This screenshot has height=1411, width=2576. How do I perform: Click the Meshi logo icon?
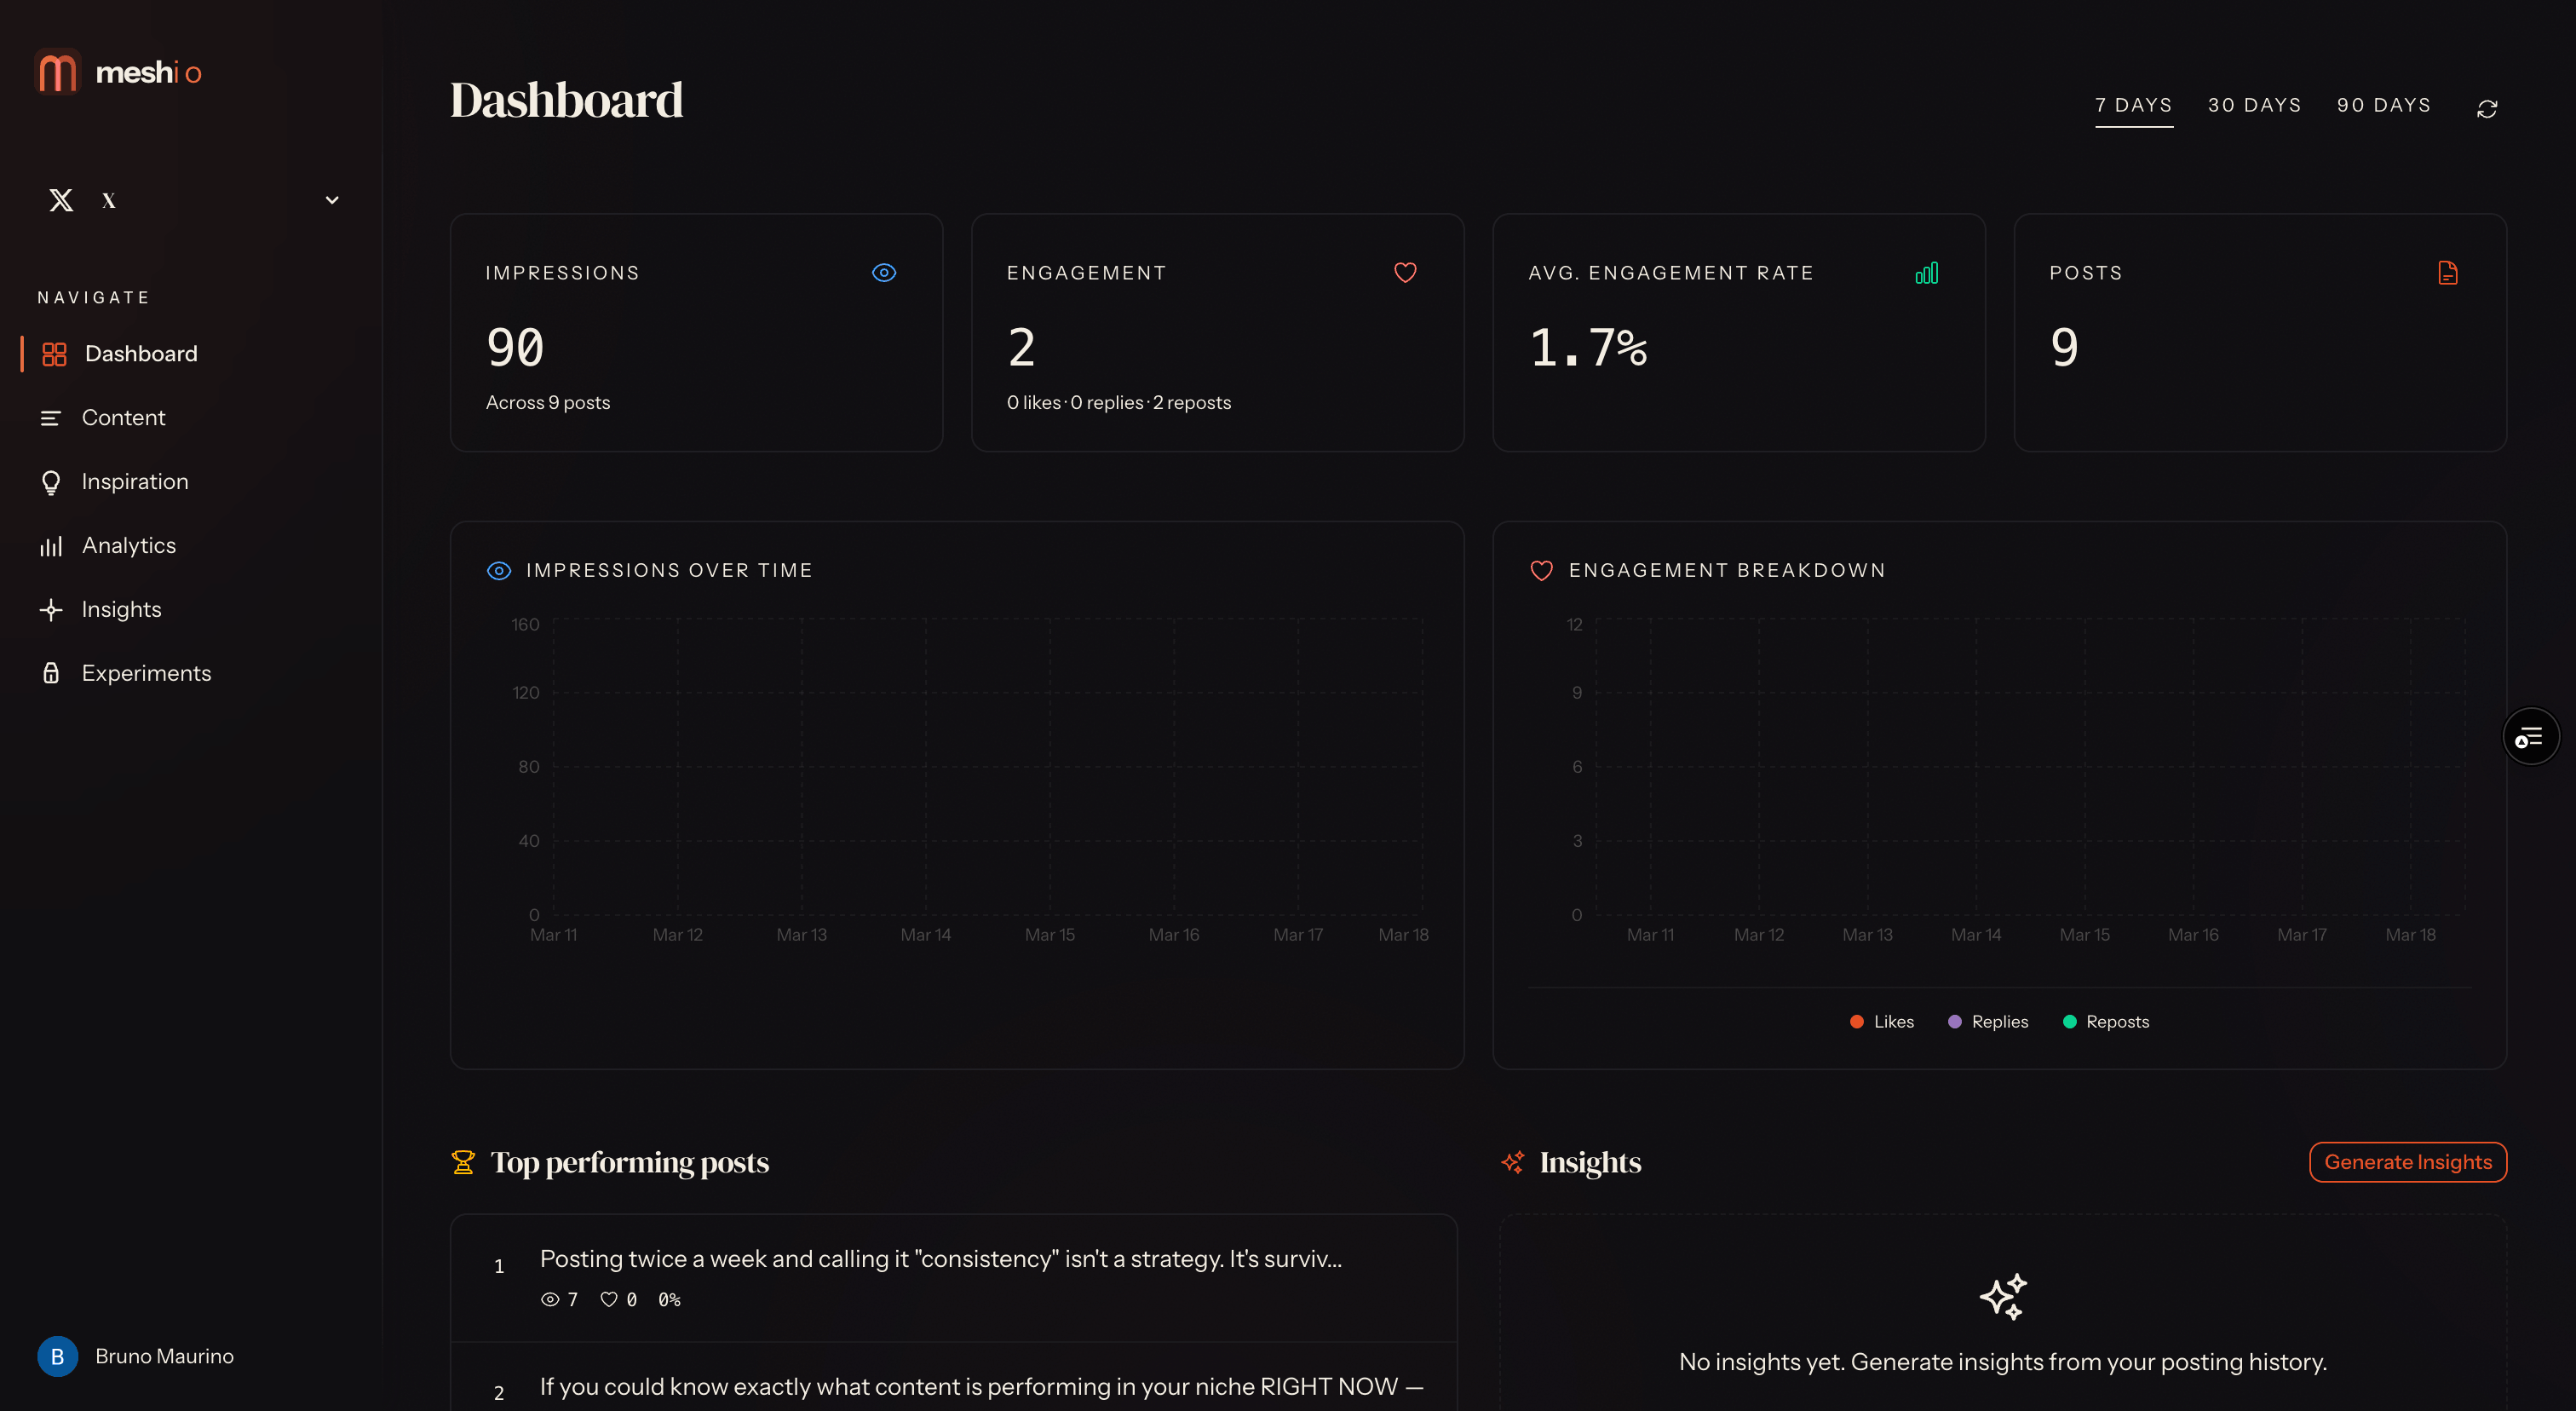click(x=57, y=72)
